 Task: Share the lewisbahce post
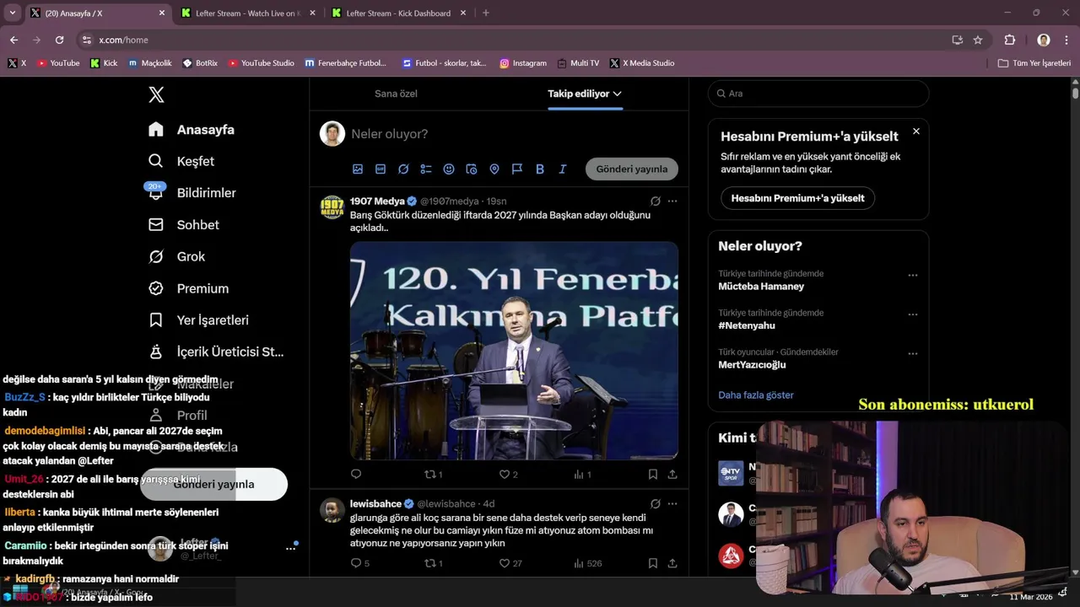(x=672, y=563)
